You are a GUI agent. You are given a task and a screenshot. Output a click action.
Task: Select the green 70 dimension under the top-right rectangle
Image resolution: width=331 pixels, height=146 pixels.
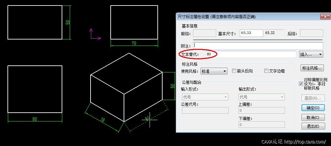(134, 43)
